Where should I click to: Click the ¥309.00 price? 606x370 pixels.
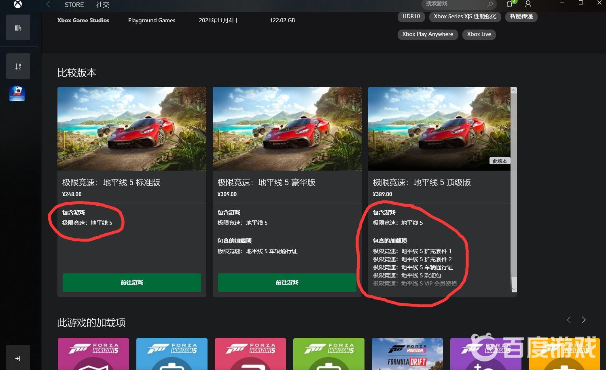coord(227,194)
